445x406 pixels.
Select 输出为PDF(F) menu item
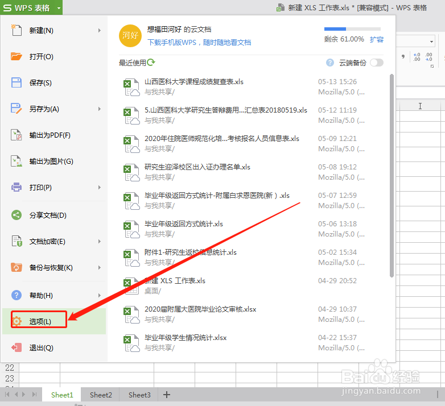coord(54,135)
